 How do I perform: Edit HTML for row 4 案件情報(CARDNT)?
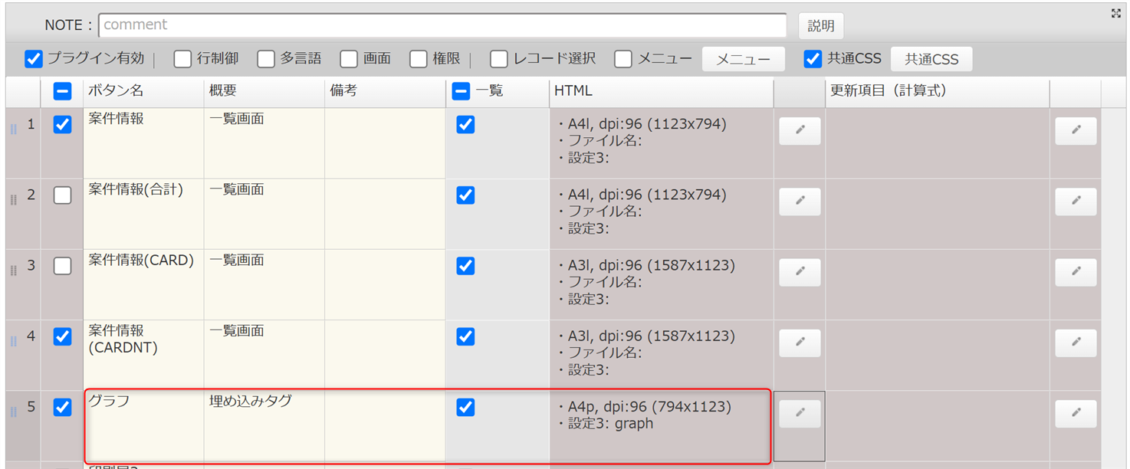point(800,343)
